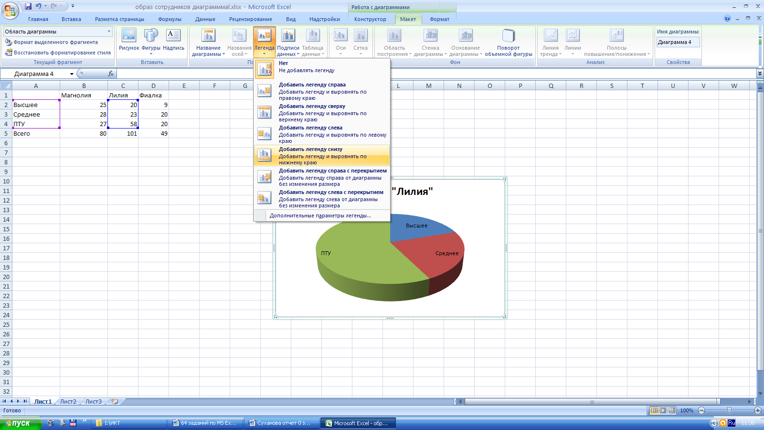Viewport: 764px width, 430px height.
Task: Open Таблица данных data table menu
Action: point(313,43)
